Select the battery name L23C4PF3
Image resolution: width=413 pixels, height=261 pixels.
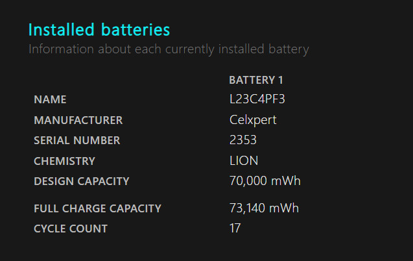point(257,99)
